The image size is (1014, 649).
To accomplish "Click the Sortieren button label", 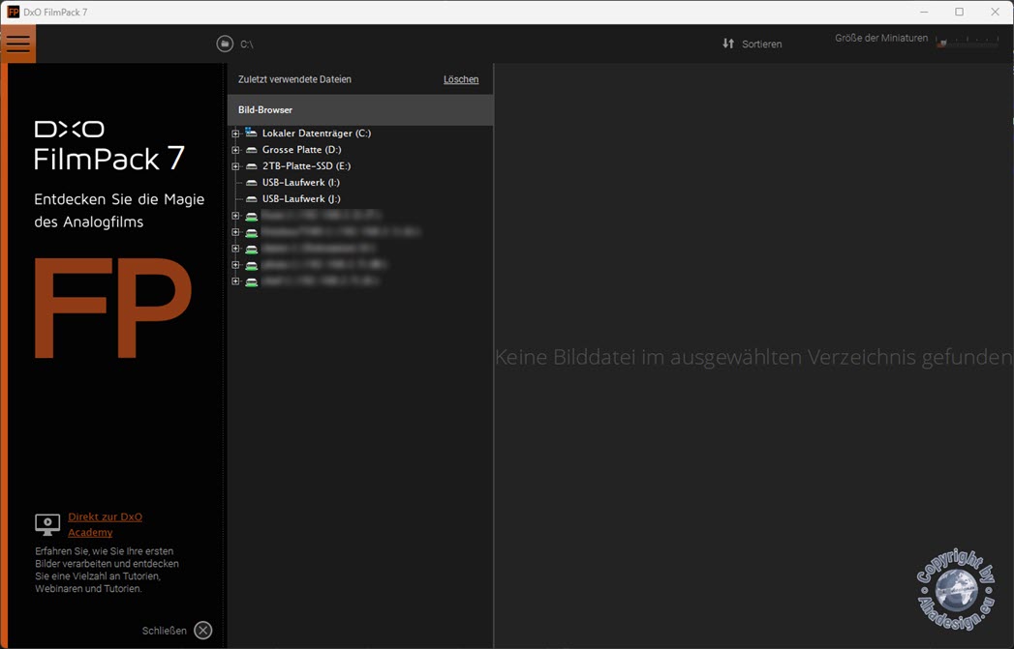I will (x=762, y=44).
